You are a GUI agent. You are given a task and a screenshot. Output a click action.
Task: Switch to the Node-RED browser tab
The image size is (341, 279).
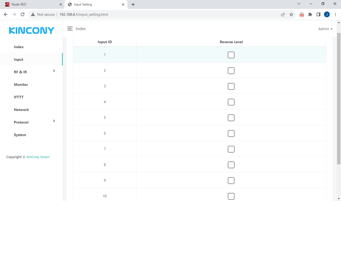31,4
